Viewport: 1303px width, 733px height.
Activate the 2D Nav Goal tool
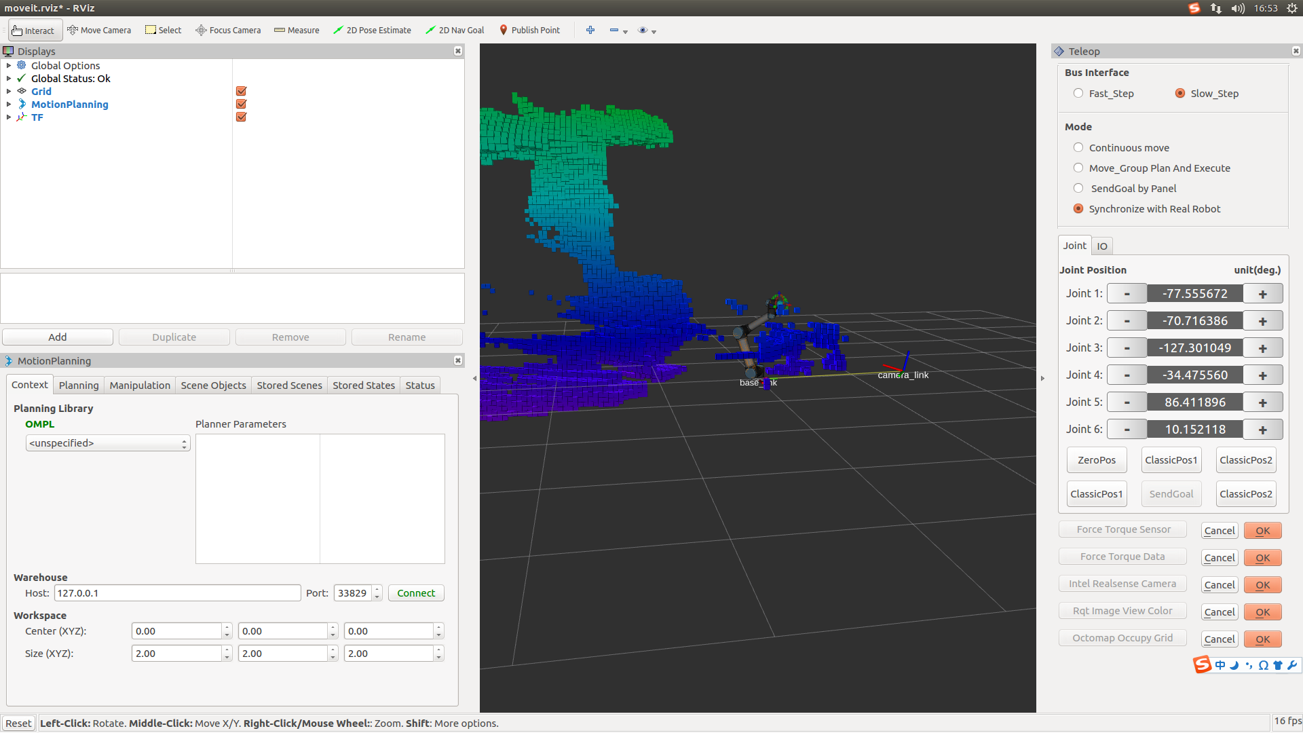455,30
